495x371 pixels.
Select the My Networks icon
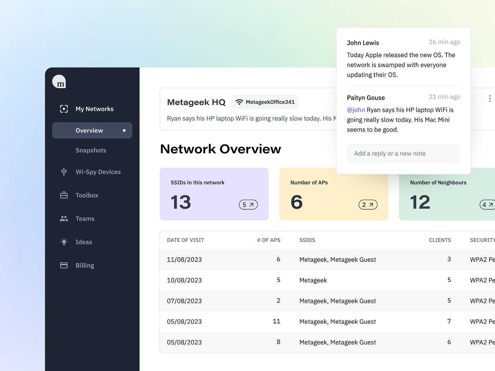coord(64,109)
